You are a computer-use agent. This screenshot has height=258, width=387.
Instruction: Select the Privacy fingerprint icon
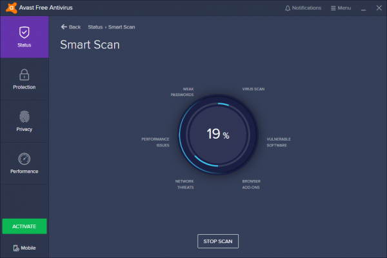point(25,116)
